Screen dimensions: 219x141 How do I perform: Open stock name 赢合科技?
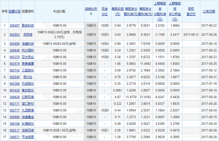(x=28, y=26)
